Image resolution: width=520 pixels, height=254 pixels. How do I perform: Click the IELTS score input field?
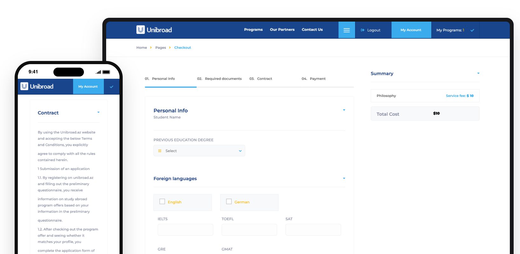pos(185,230)
